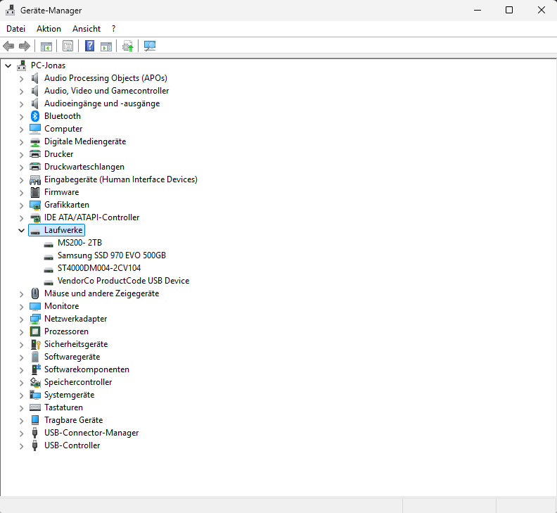The width and height of the screenshot is (557, 513).
Task: Click the blue Help question mark icon
Action: click(x=90, y=46)
